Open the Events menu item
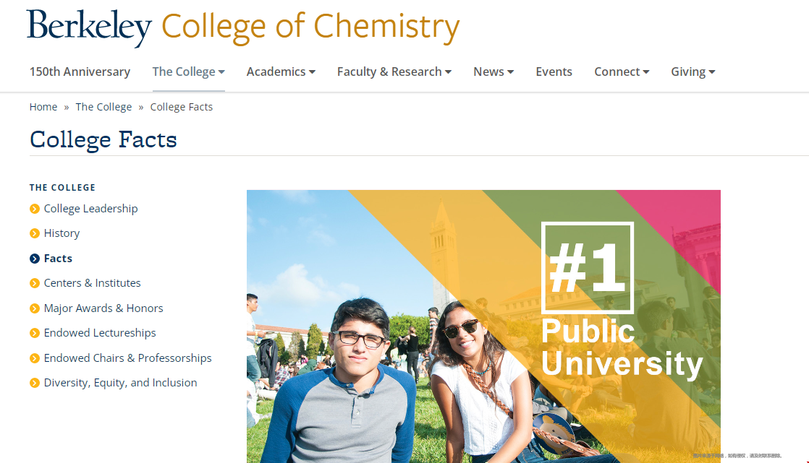Screen dimensions: 809x463 (x=554, y=72)
